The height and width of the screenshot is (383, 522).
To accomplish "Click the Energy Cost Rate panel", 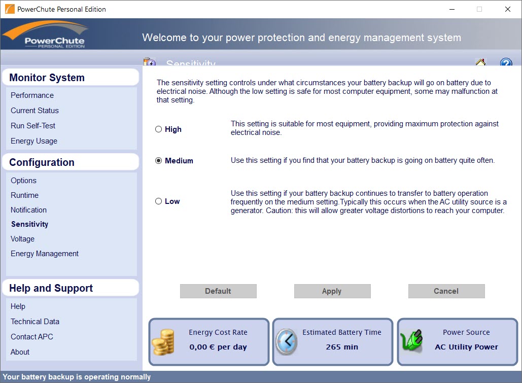I will pos(208,342).
